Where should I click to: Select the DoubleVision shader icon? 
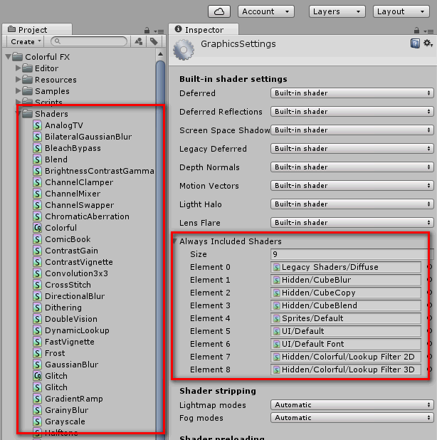[37, 319]
